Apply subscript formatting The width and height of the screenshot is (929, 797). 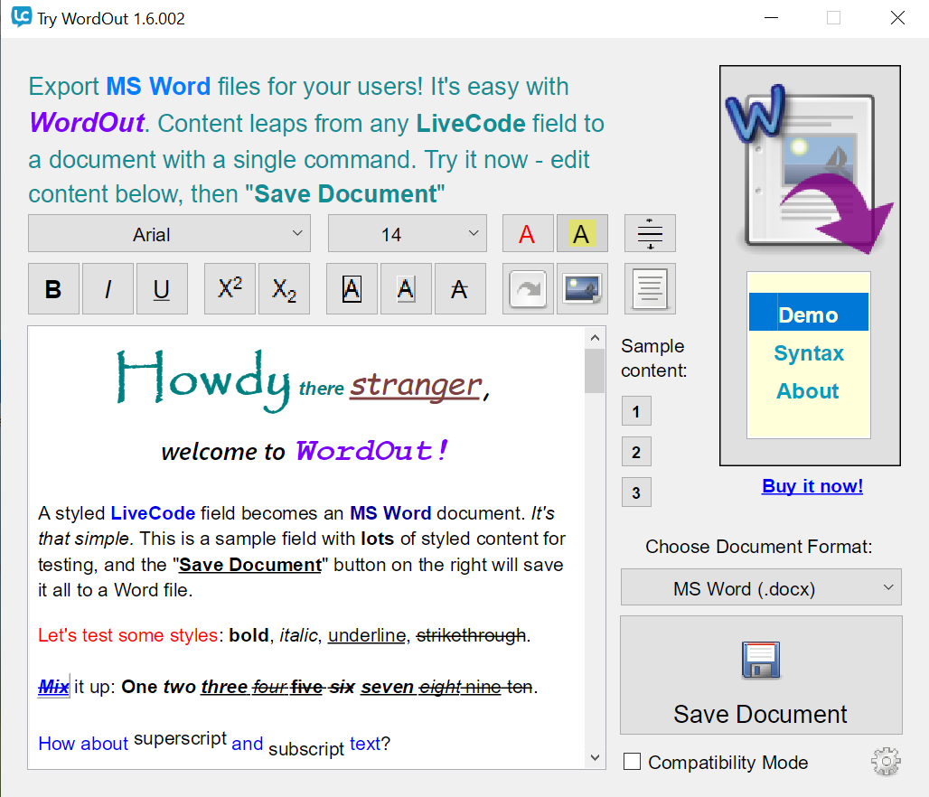point(284,289)
